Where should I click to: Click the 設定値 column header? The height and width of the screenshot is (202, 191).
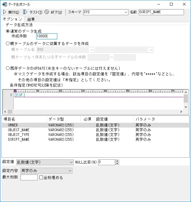[102, 119]
